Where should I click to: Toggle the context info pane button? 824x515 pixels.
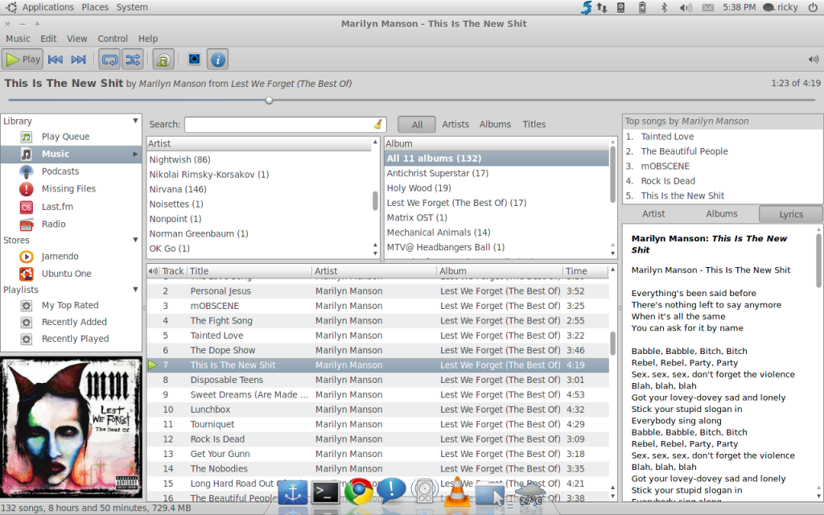(x=217, y=59)
